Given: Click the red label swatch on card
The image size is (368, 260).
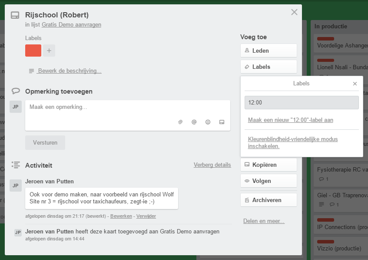Looking at the screenshot, I should pos(33,51).
